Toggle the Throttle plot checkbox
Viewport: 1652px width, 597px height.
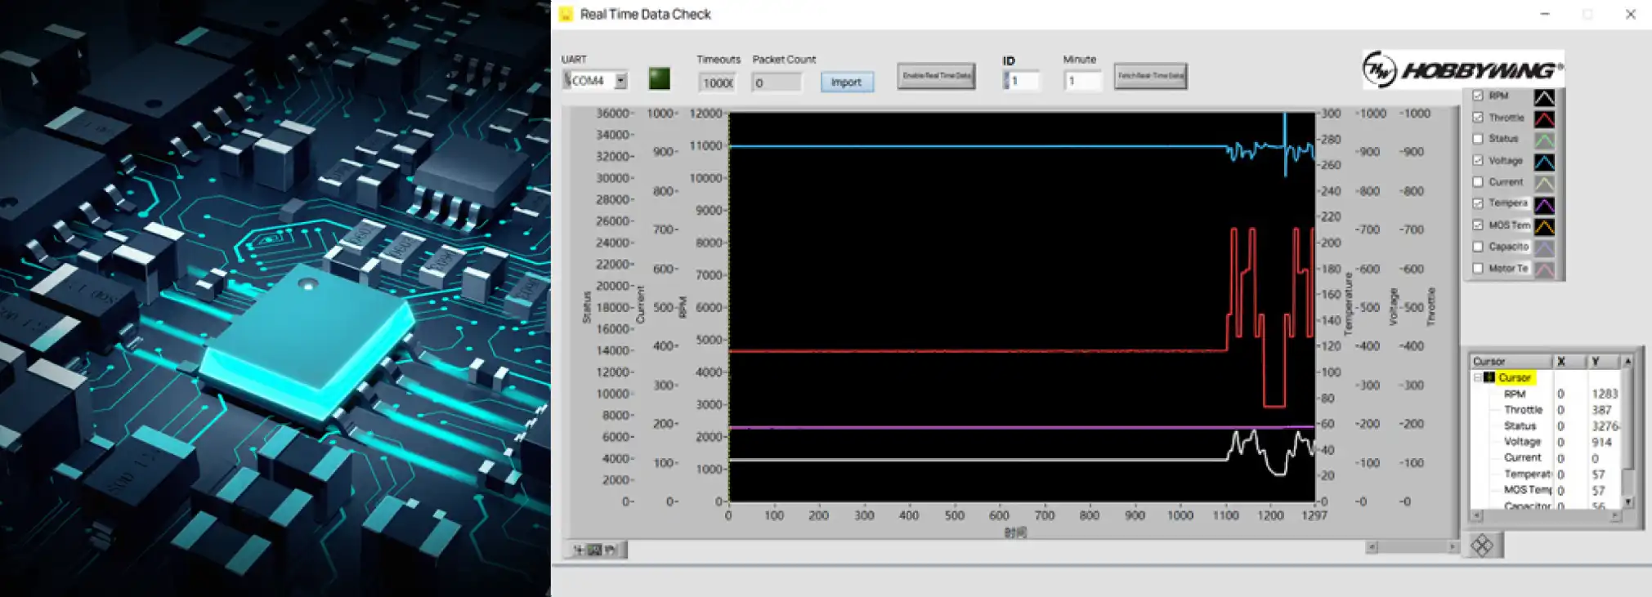tap(1478, 118)
